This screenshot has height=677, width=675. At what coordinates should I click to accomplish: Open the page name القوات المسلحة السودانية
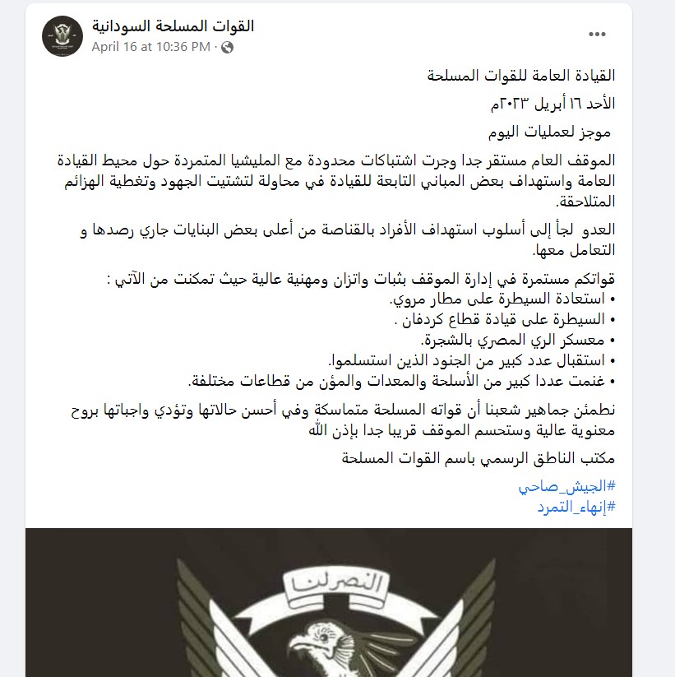pos(173,26)
